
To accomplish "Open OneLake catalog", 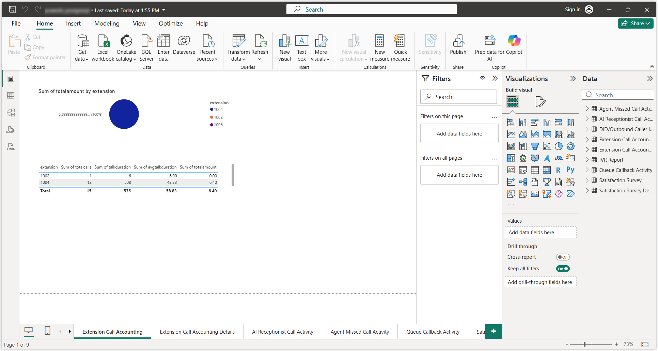I will [126, 48].
